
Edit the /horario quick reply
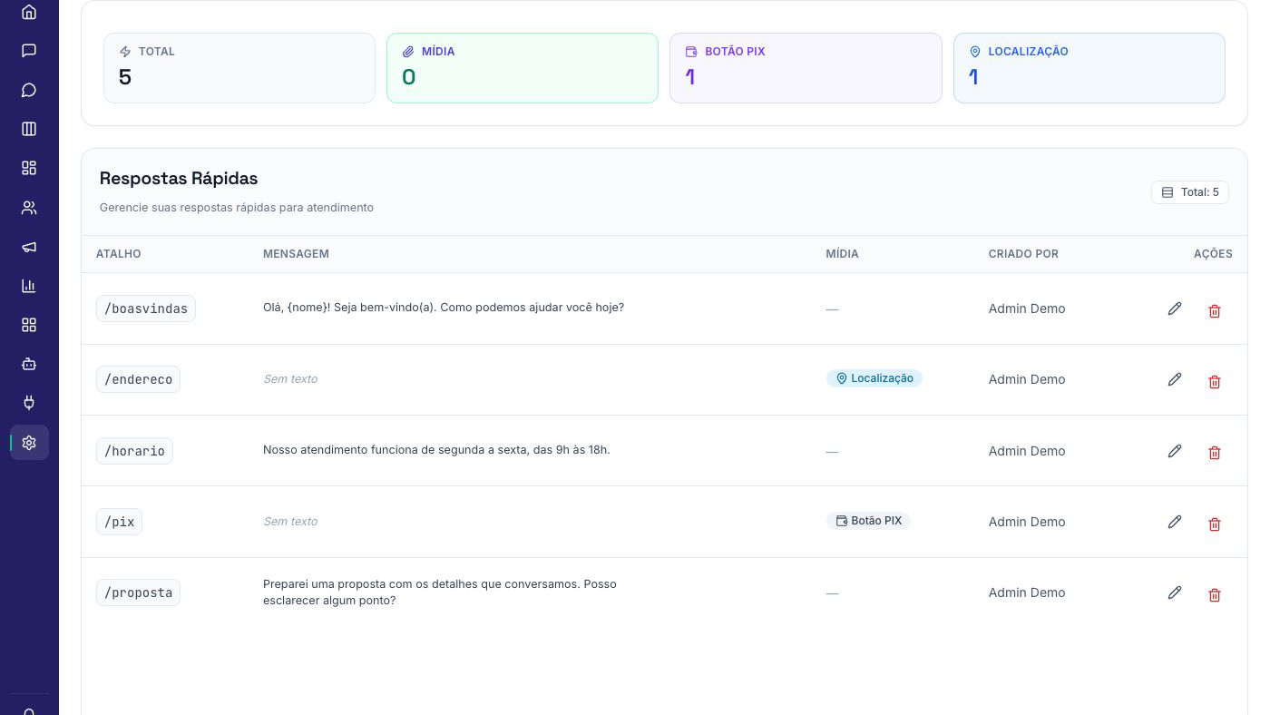[1175, 451]
